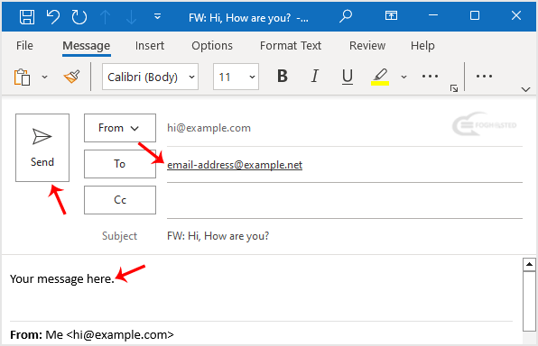Expand the font size 11 dropdown
This screenshot has height=346, width=538.
[x=237, y=77]
